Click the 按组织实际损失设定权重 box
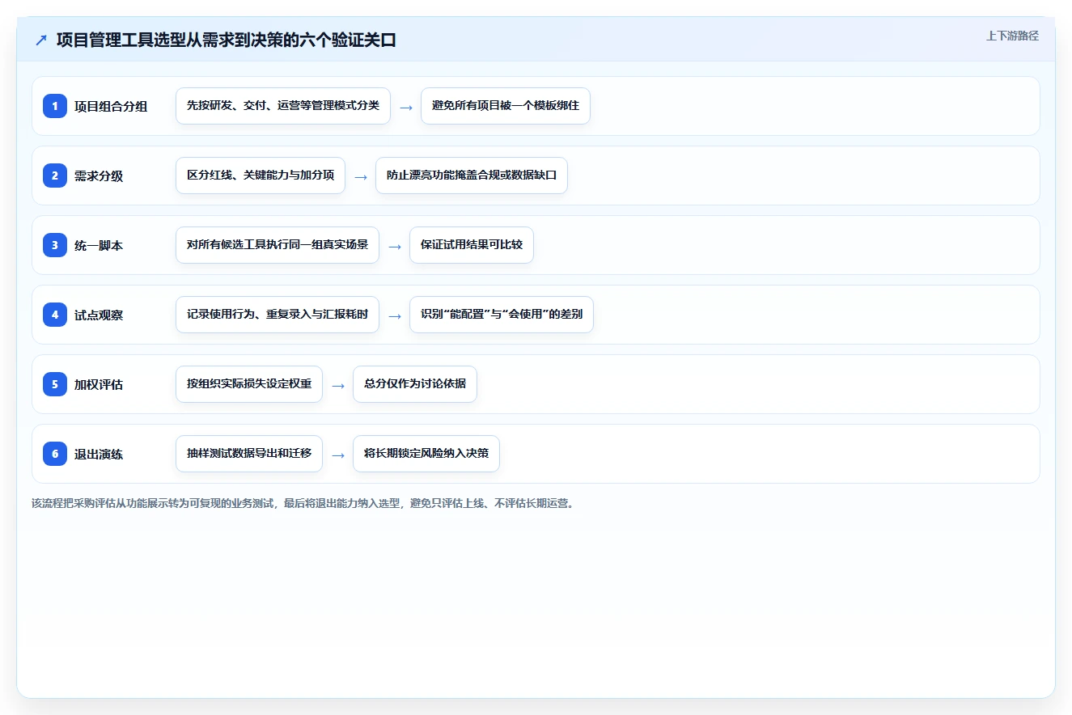This screenshot has height=715, width=1072. click(249, 384)
